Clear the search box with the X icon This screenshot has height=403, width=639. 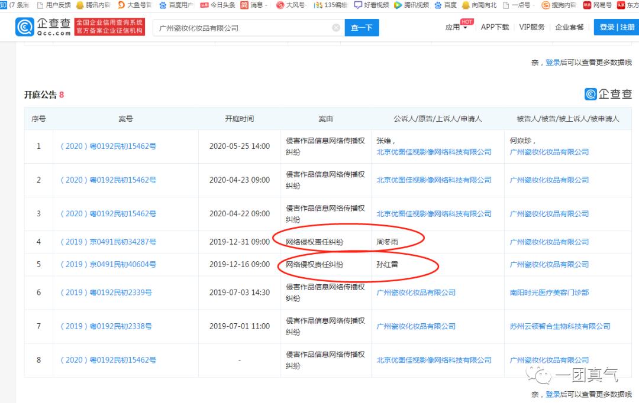[335, 27]
